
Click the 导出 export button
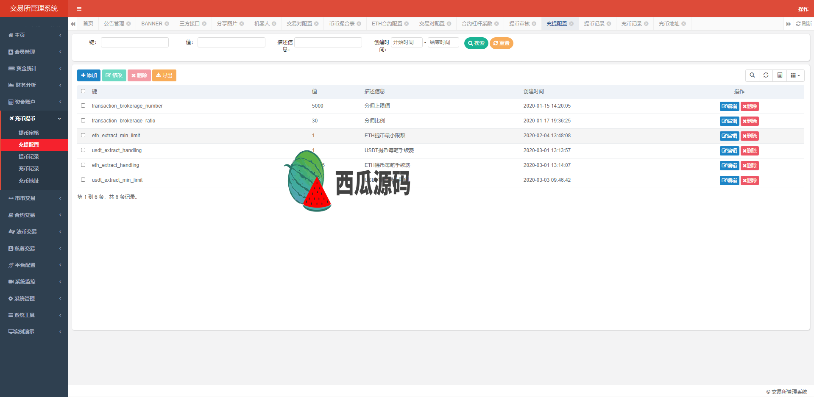click(164, 75)
